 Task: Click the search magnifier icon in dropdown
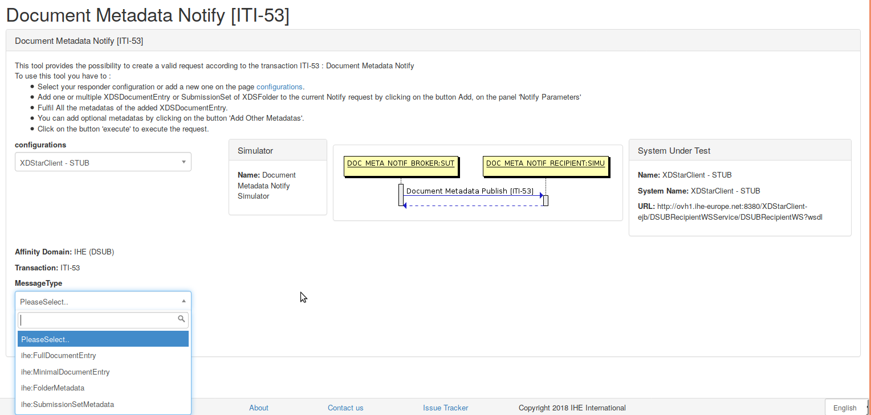[x=181, y=319]
